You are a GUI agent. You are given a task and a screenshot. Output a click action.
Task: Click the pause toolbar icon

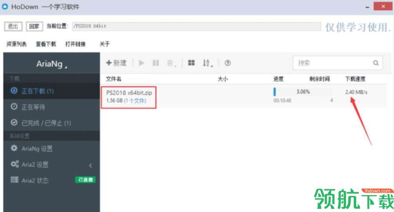pyautogui.click(x=156, y=63)
